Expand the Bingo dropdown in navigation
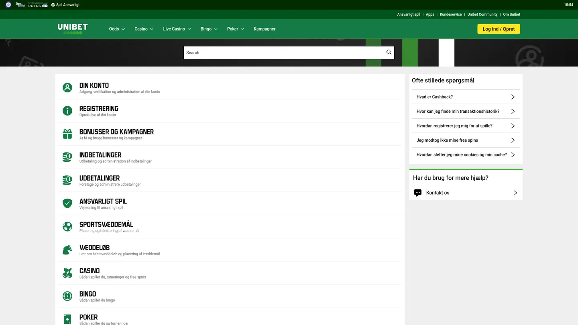Image resolution: width=578 pixels, height=325 pixels. pos(209,29)
